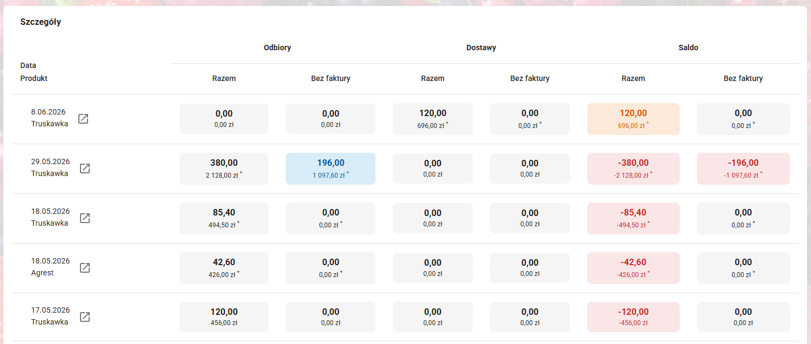Screen dimensions: 811x344
Task: Select the orange 120,00 Saldo cell
Action: click(x=633, y=119)
